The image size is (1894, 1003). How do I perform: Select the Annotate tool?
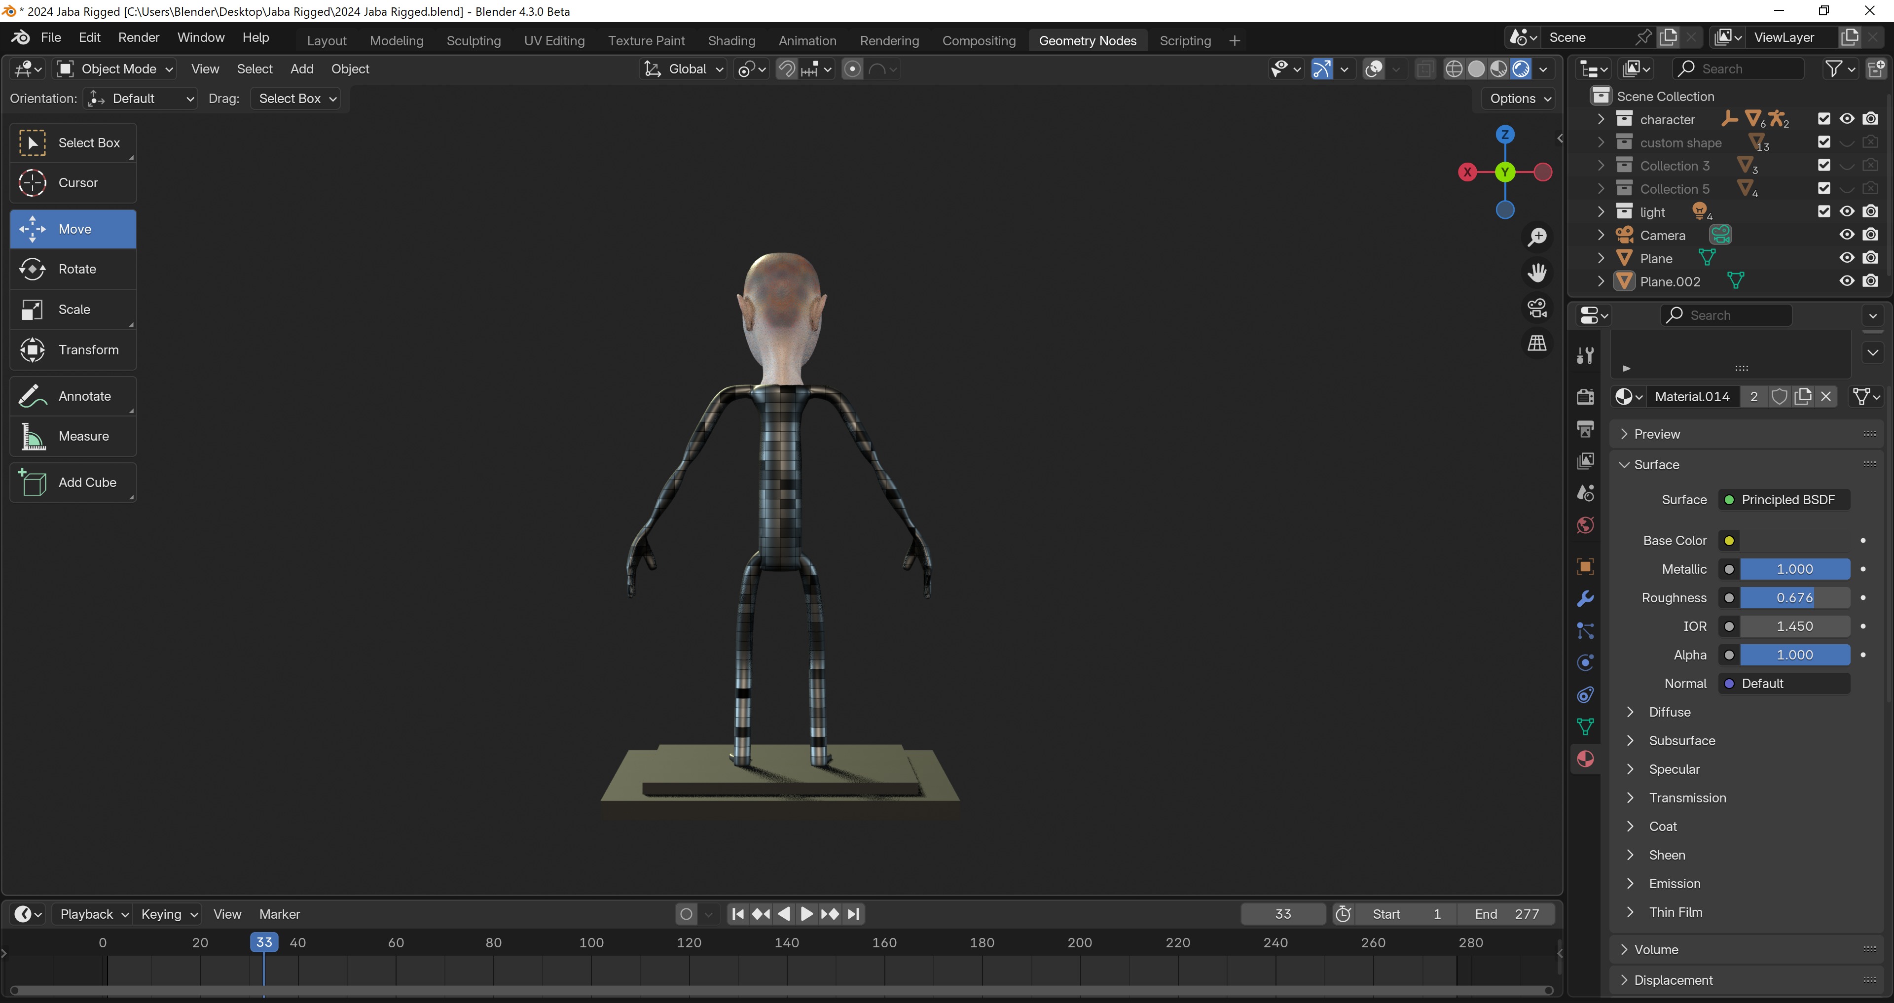click(73, 396)
